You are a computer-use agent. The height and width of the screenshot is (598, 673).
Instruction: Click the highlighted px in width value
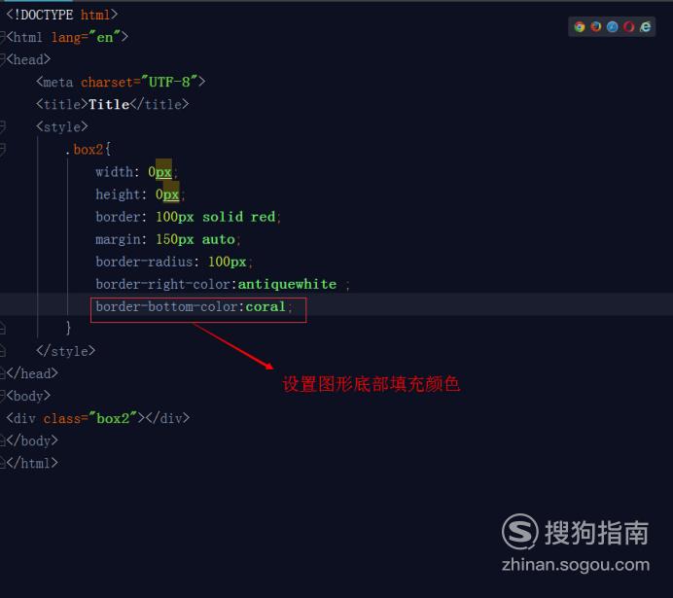click(x=163, y=171)
